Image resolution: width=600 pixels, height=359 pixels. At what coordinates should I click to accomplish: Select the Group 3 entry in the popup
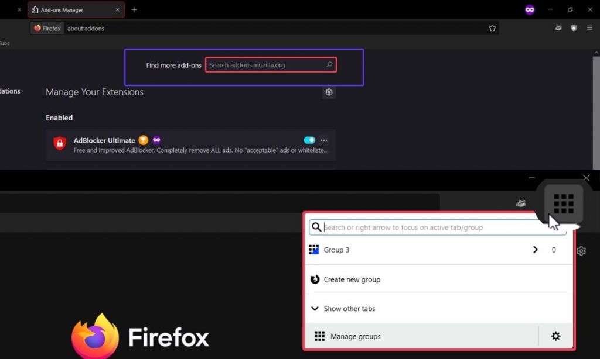[x=439, y=250]
